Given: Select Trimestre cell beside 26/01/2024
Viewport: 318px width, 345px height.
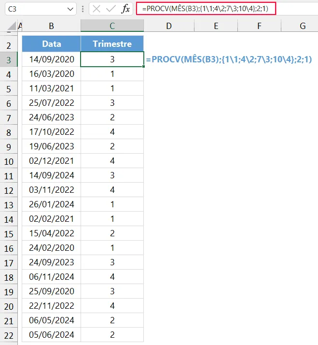Looking at the screenshot, I should [x=112, y=204].
